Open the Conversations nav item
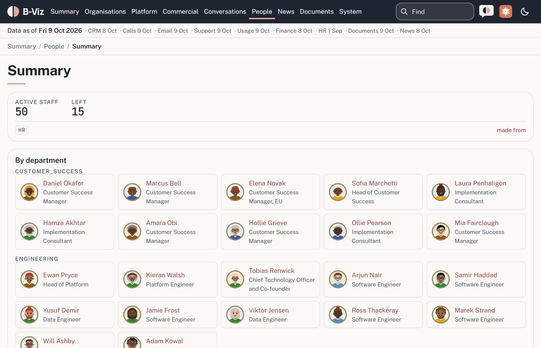Viewport: 541px width, 348px height. 225,11
